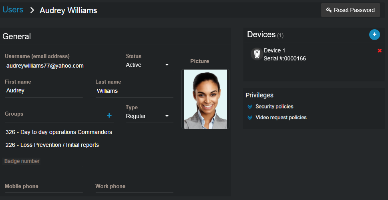The image size is (388, 200).
Task: Go back to Users breadcrumb link
Action: tap(13, 10)
